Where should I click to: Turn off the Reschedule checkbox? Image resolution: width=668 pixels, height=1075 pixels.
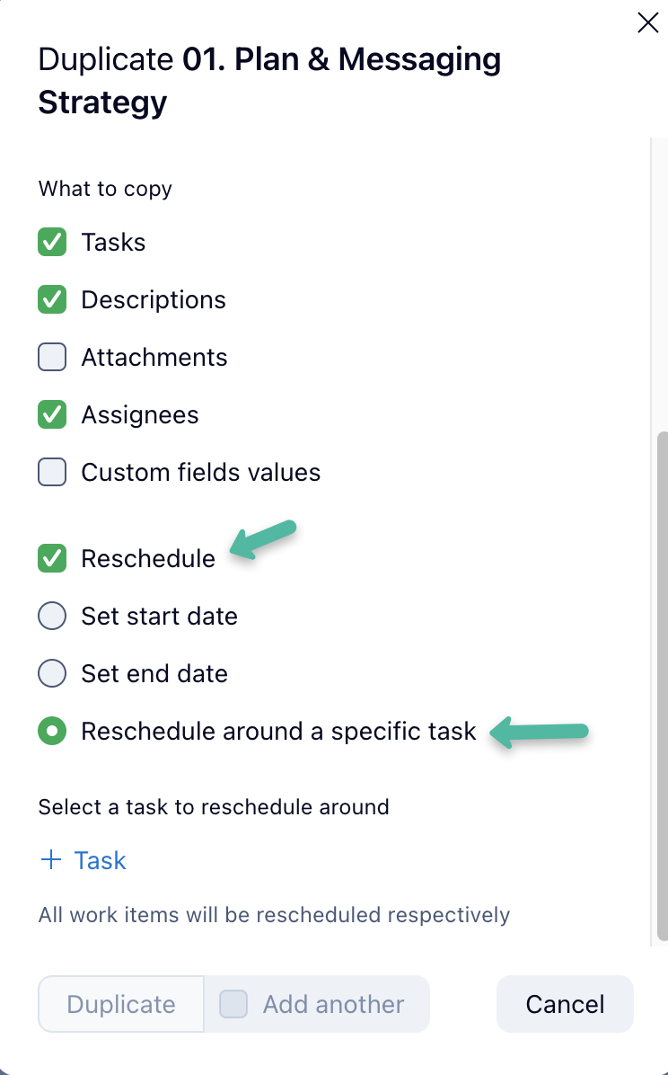[x=52, y=558]
